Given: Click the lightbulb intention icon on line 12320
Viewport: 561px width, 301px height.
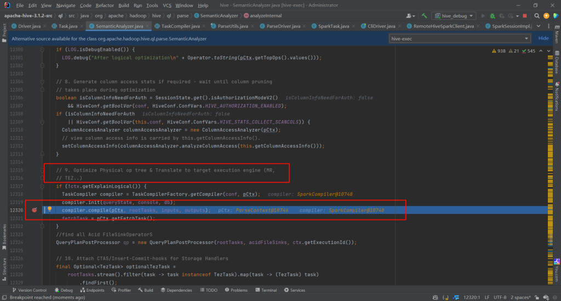Looking at the screenshot, I should (x=49, y=209).
